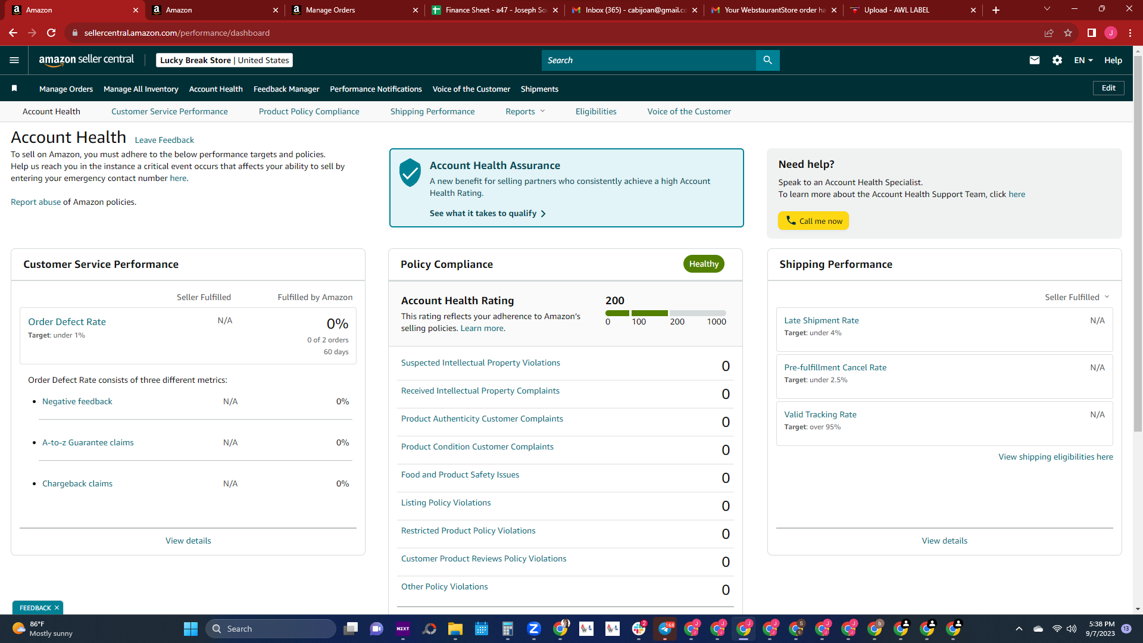Click the browser address bar URL
Image resolution: width=1143 pixels, height=643 pixels.
177,33
